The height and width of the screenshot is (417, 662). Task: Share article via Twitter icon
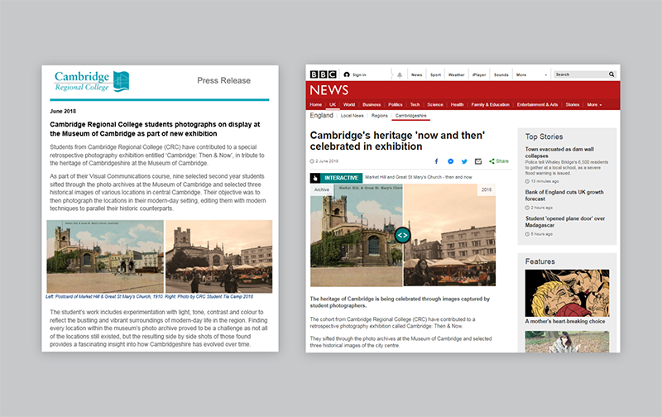464,161
